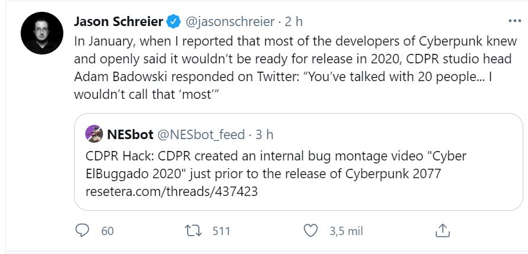Like the tweet with the heart icon
This screenshot has height=254, width=528.
310,230
